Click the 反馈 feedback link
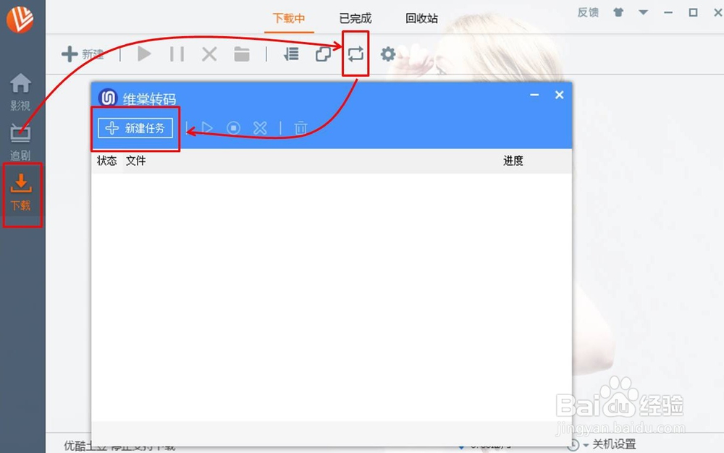724x453 pixels. [x=587, y=12]
